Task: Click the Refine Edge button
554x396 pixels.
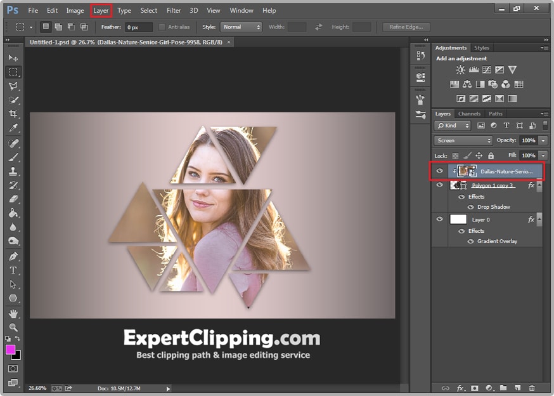Action: tap(406, 27)
